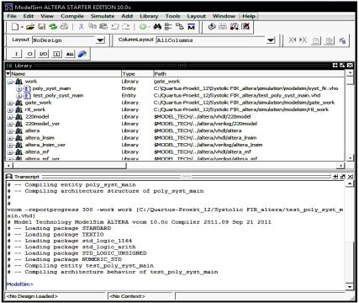Image resolution: width=359 pixels, height=303 pixels.
Task: Click the last icon right of ColumnLayout
Action: pyautogui.click(x=342, y=40)
